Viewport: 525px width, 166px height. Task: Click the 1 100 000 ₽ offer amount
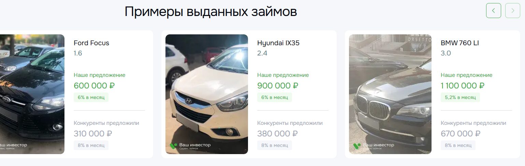[463, 86]
